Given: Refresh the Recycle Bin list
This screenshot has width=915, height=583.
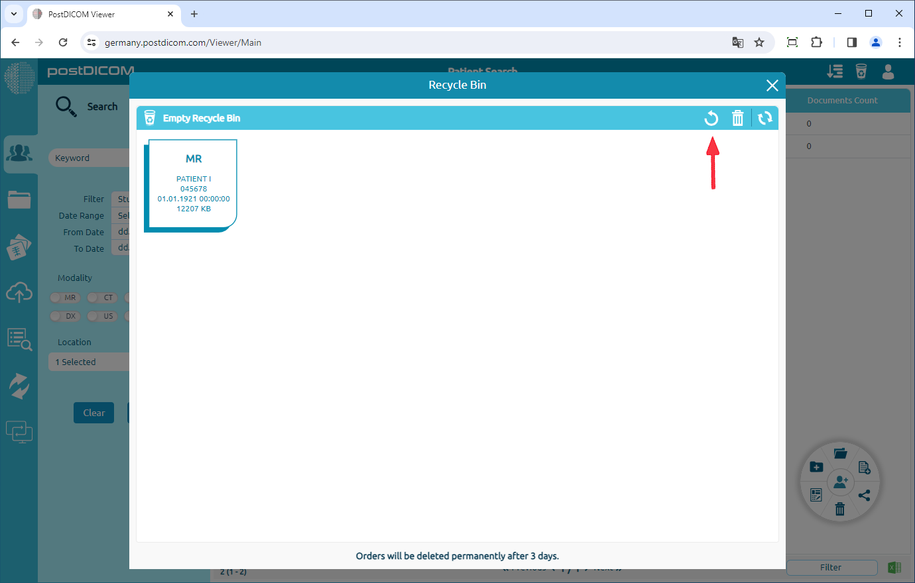Looking at the screenshot, I should (765, 117).
